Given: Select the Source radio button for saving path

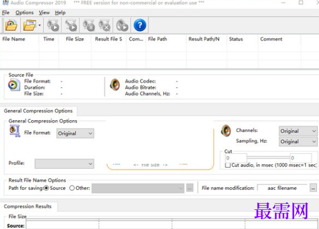Looking at the screenshot, I should (x=46, y=188).
